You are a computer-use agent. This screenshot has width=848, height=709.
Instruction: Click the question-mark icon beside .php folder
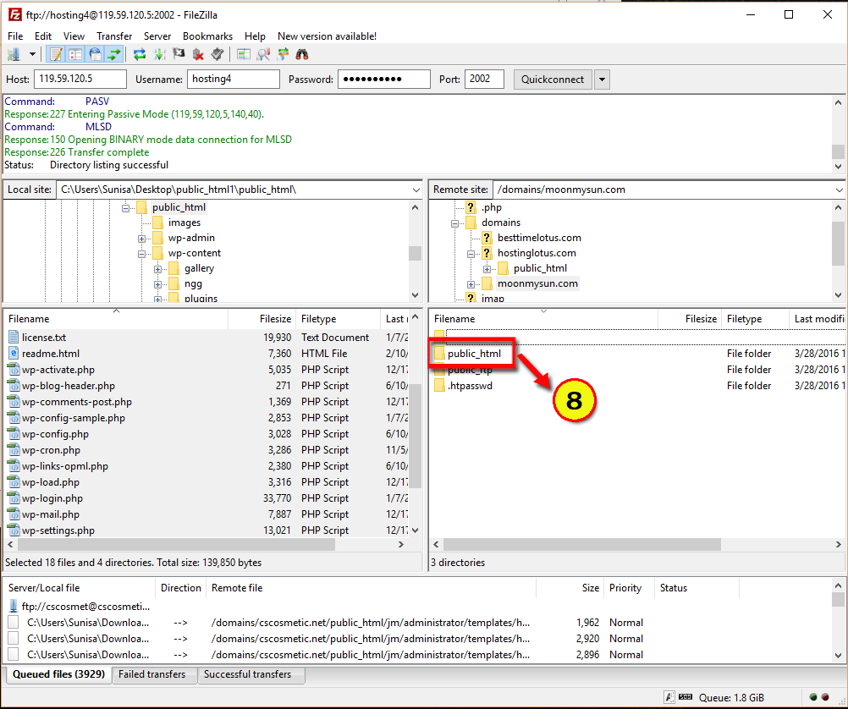pyautogui.click(x=471, y=207)
